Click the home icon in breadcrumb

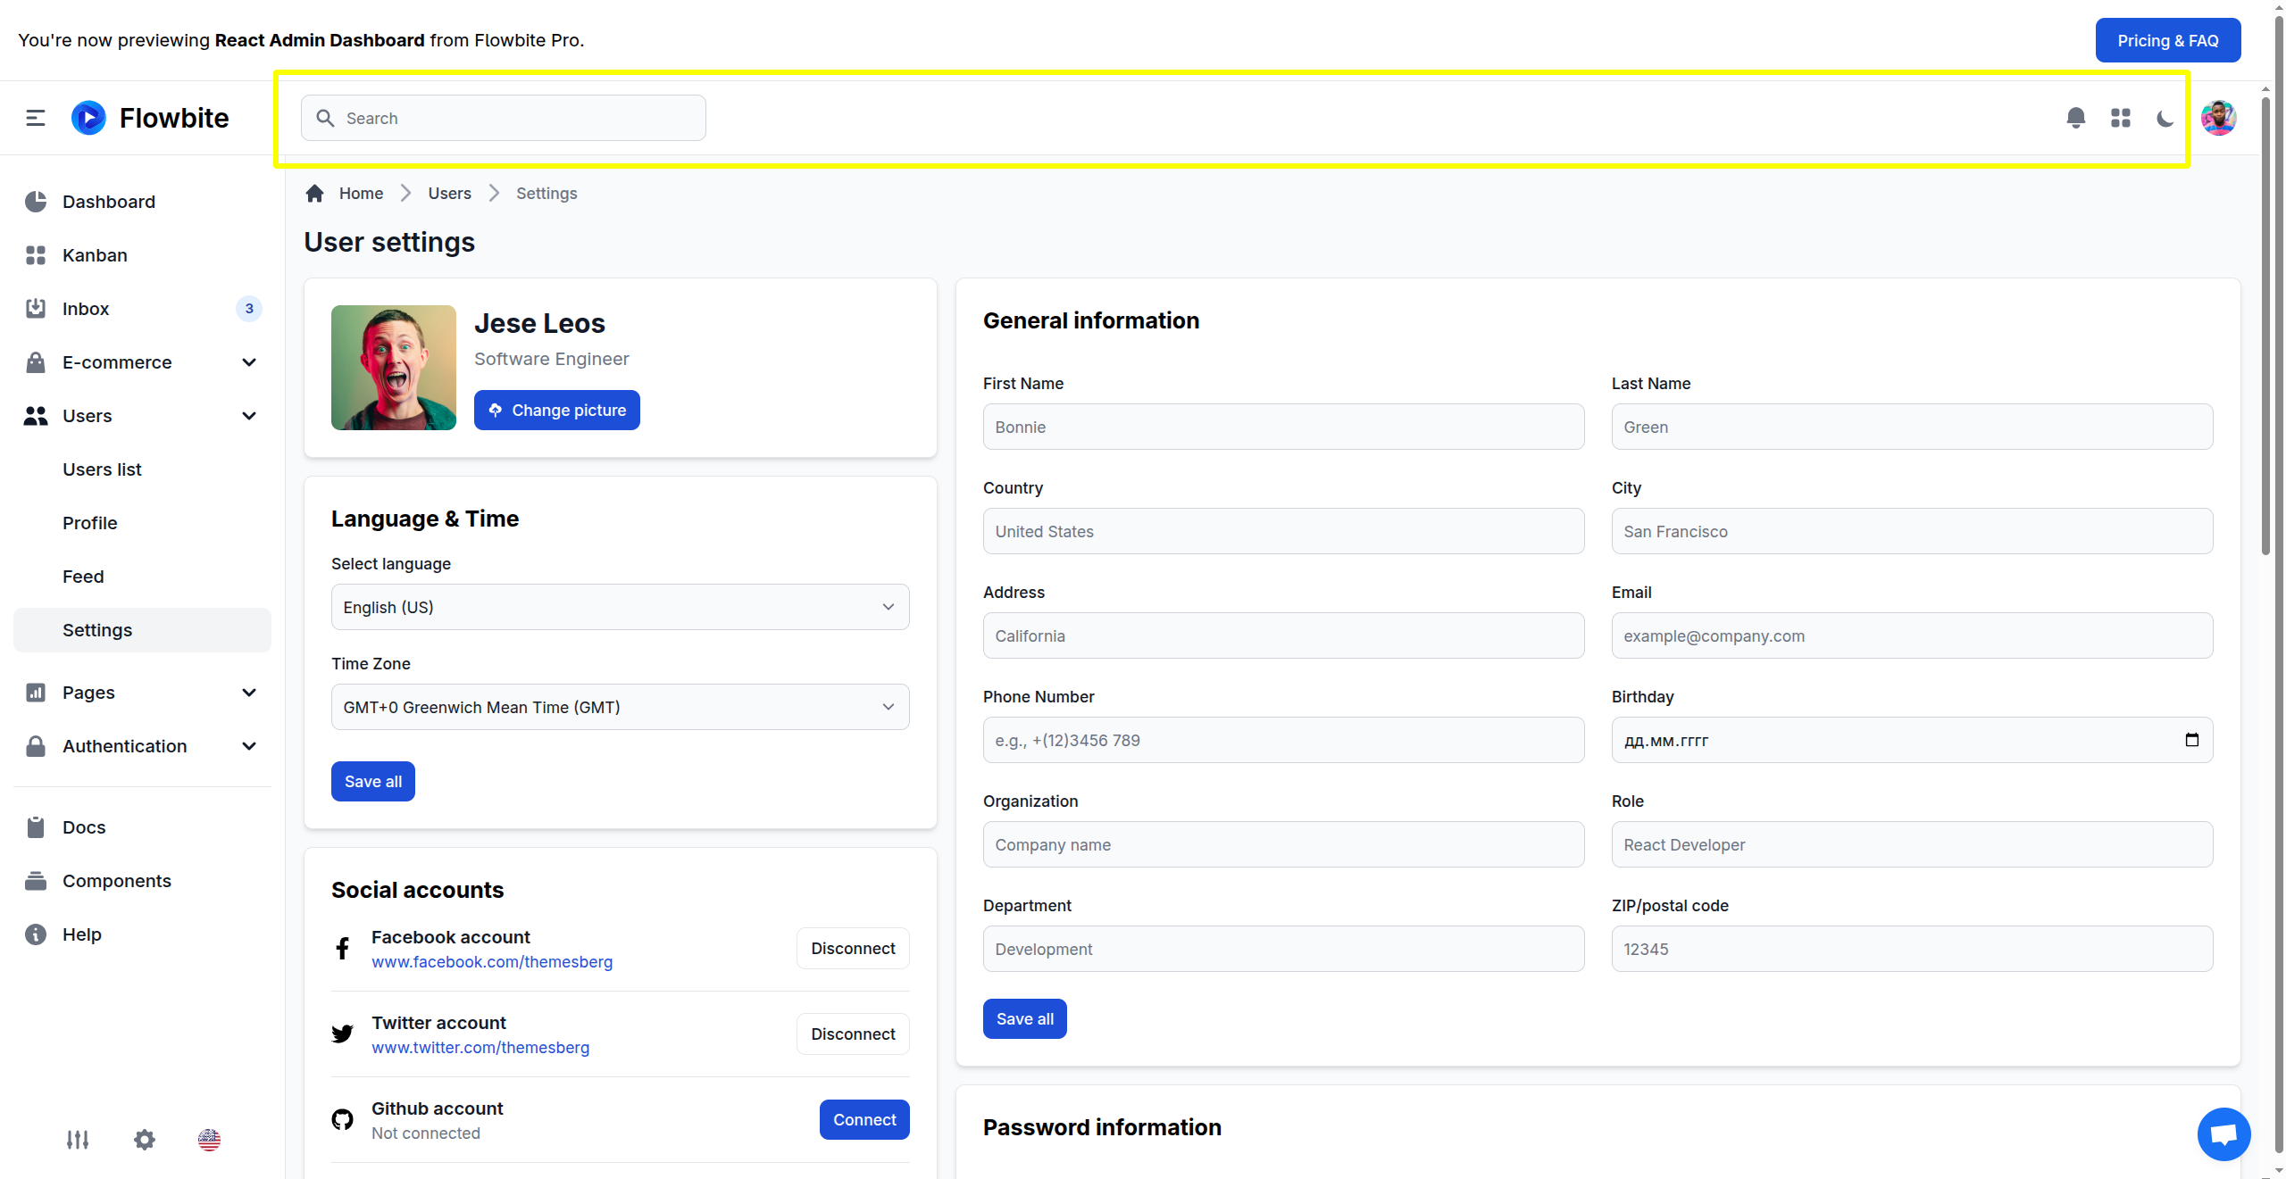point(314,194)
